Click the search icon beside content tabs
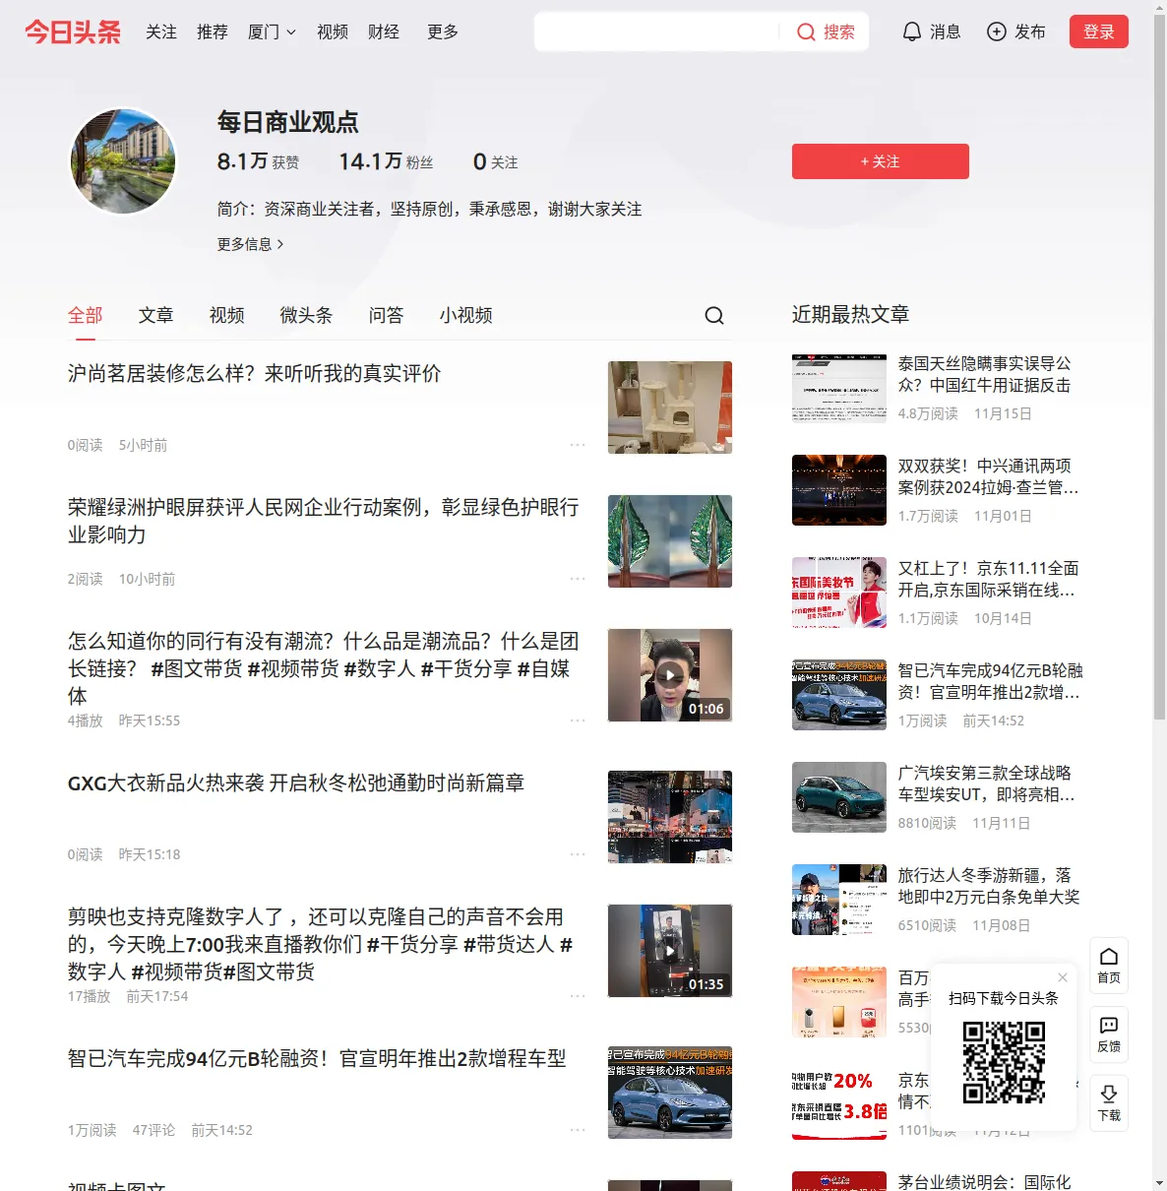Image resolution: width=1167 pixels, height=1191 pixels. coord(714,315)
